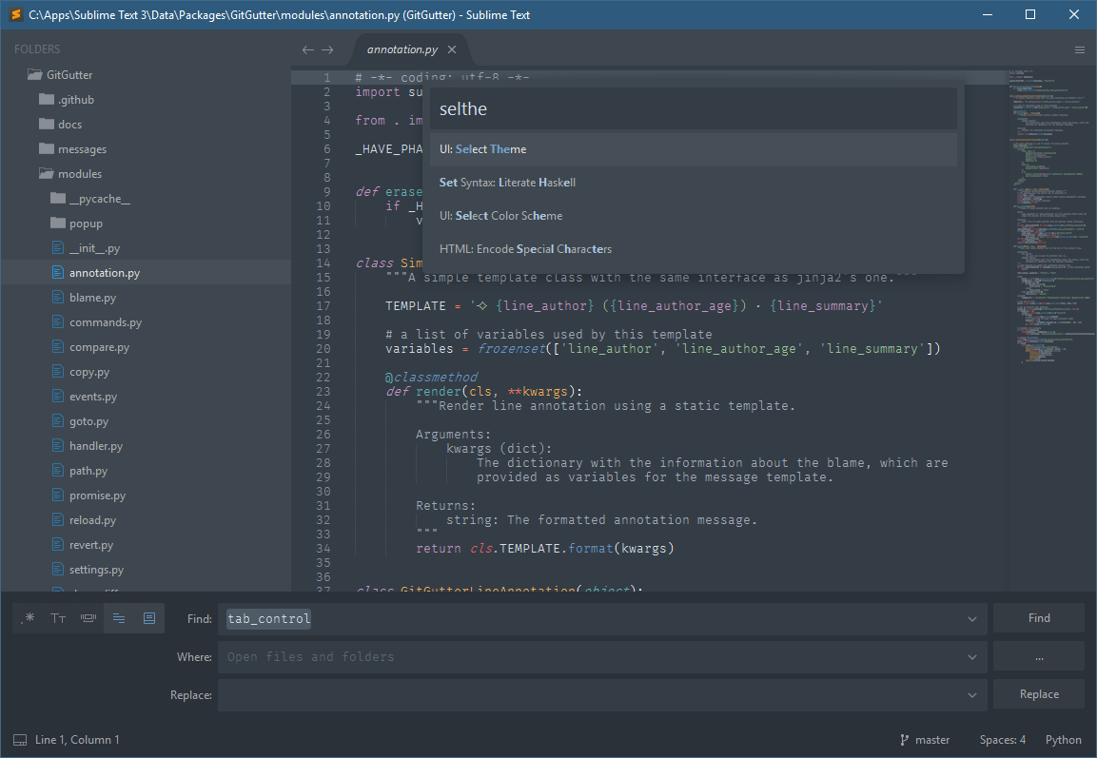Toggle regular expression search button
The width and height of the screenshot is (1097, 758).
[x=29, y=618]
